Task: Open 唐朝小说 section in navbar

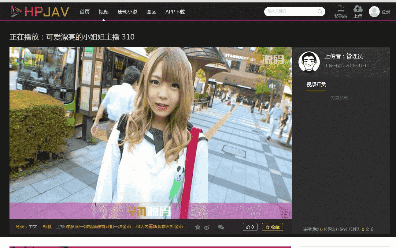Action: (x=127, y=12)
